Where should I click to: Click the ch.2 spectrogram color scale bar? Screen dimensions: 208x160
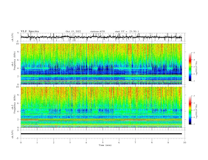[x=190, y=110]
